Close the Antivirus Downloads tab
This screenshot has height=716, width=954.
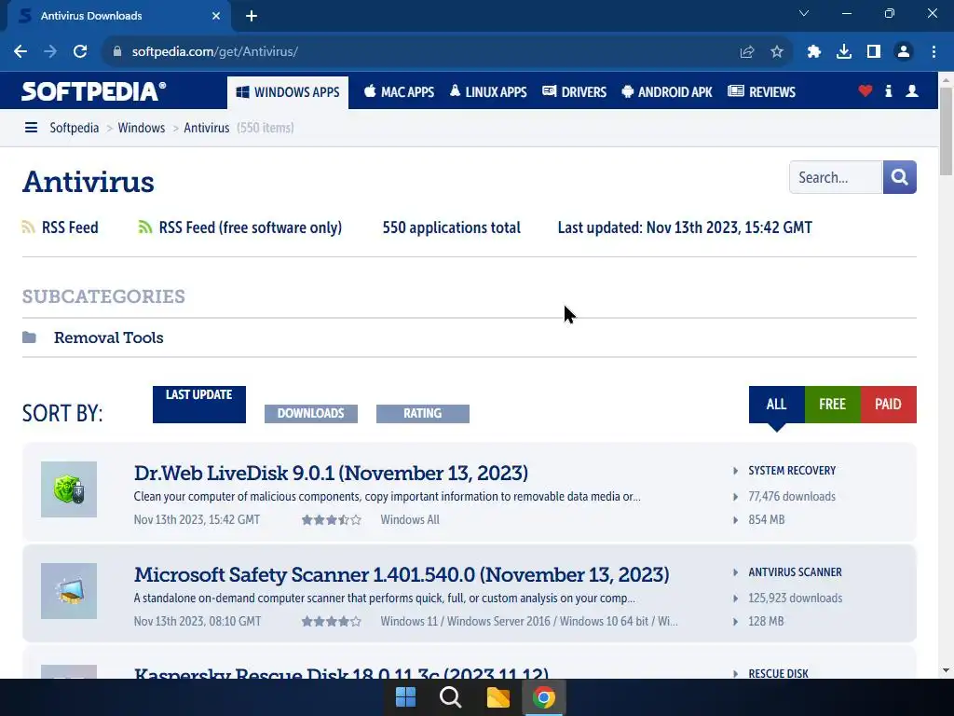tap(216, 16)
